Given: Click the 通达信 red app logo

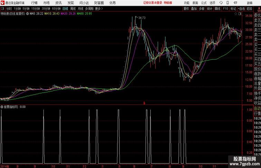Looking at the screenshot, I should pyautogui.click(x=2, y=3).
